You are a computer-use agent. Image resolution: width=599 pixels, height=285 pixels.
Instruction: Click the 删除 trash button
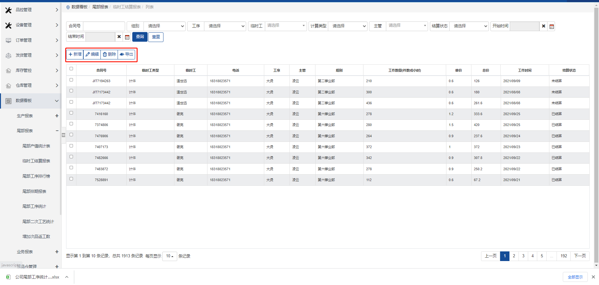[x=109, y=54]
